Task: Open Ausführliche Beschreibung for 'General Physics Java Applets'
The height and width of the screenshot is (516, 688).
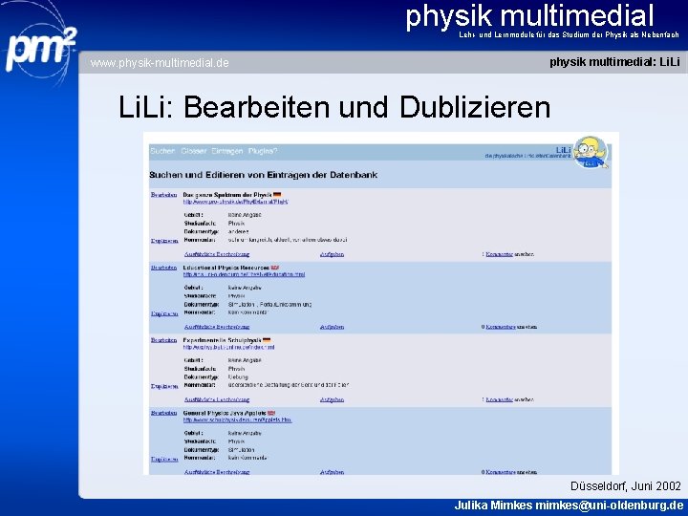Action: pyautogui.click(x=217, y=472)
